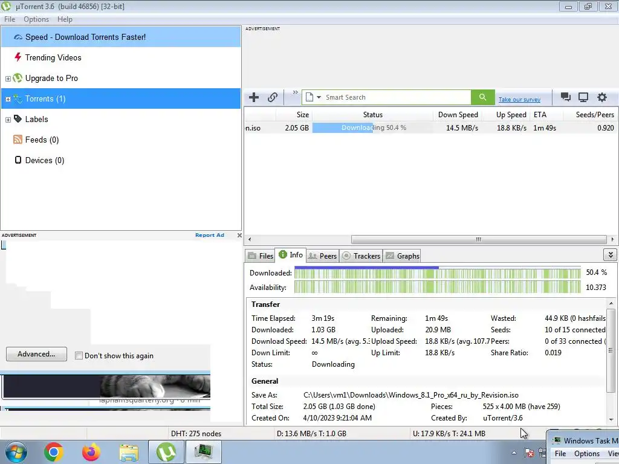Click the torrent list scroll-right arrow
The width and height of the screenshot is (619, 464).
click(x=612, y=239)
